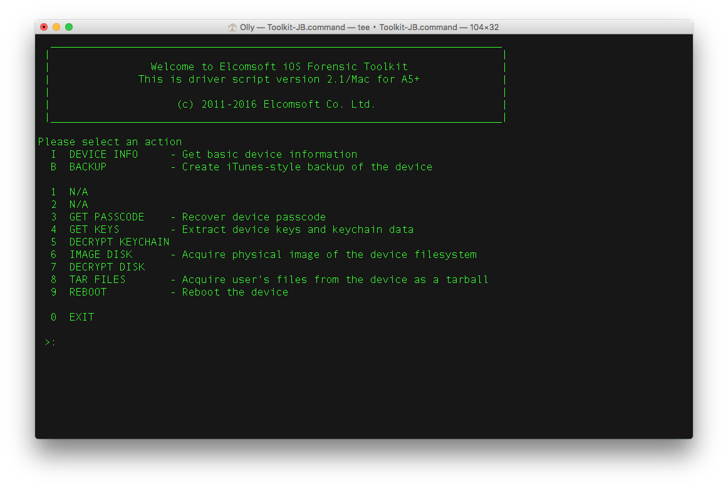The image size is (728, 489).
Task: Close the terminal window with red button
Action: 44,27
